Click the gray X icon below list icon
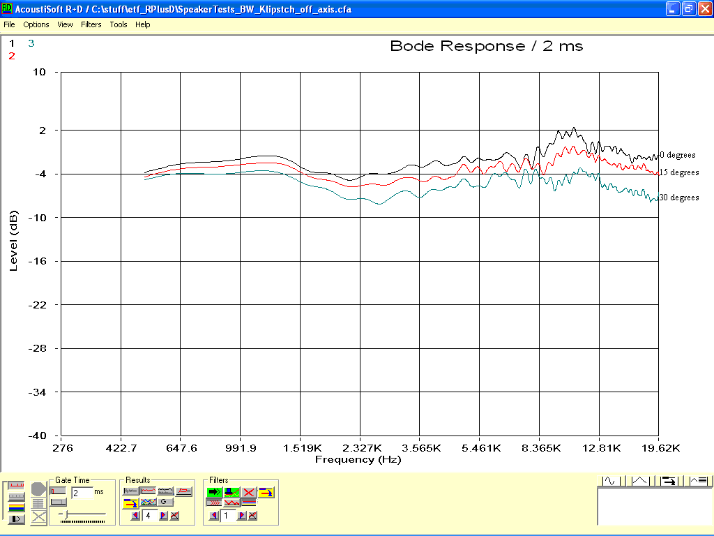714x536 pixels. click(39, 517)
